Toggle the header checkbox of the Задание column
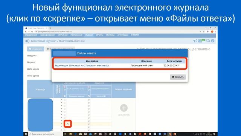The width and height of the screenshot is (241, 136). point(89,96)
